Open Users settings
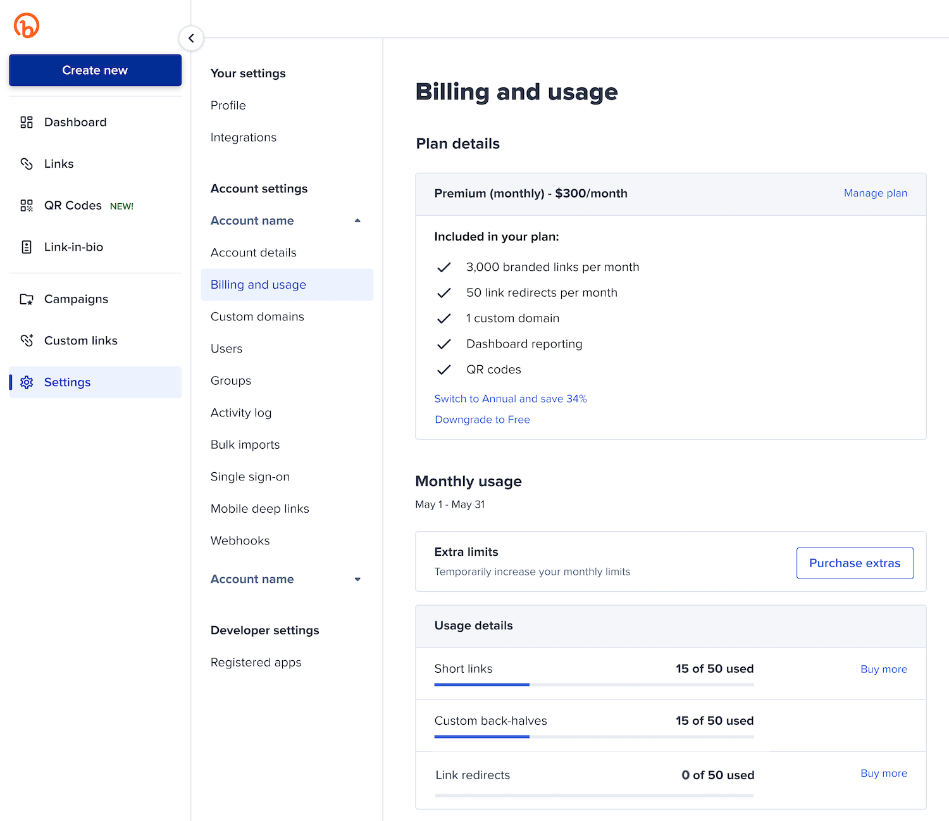This screenshot has width=949, height=821. (226, 349)
